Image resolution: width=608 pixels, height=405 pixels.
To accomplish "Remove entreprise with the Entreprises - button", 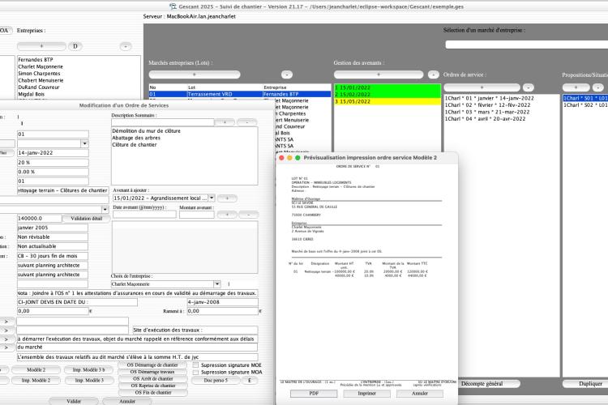I will (125, 46).
